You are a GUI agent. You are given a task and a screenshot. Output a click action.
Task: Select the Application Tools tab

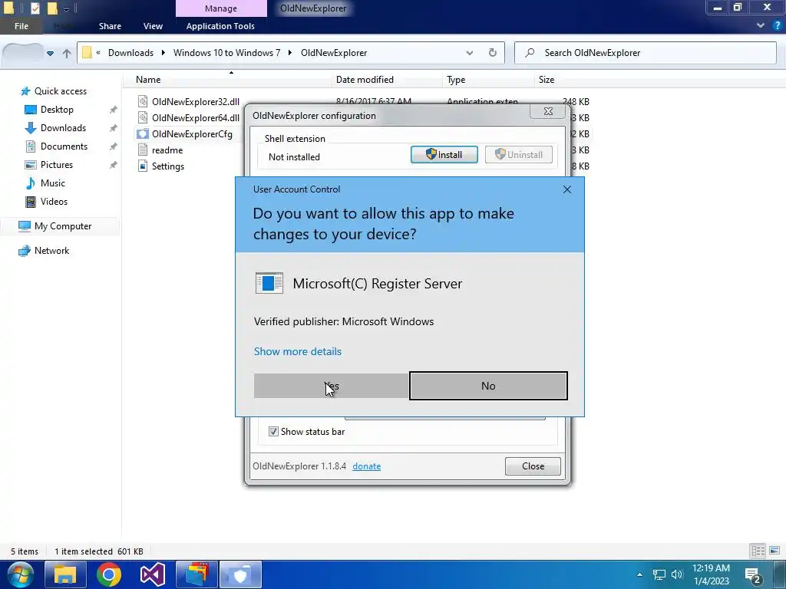[220, 26]
